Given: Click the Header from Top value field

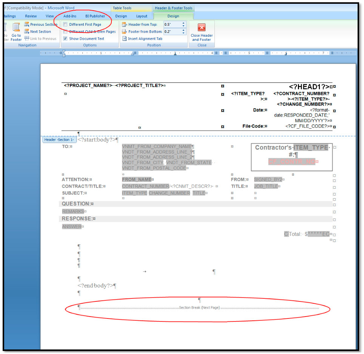Looking at the screenshot, I should [172, 25].
